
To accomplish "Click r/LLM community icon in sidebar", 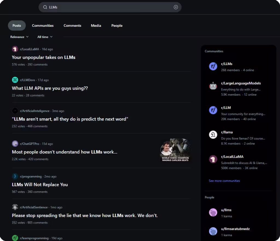I will click(x=213, y=110).
